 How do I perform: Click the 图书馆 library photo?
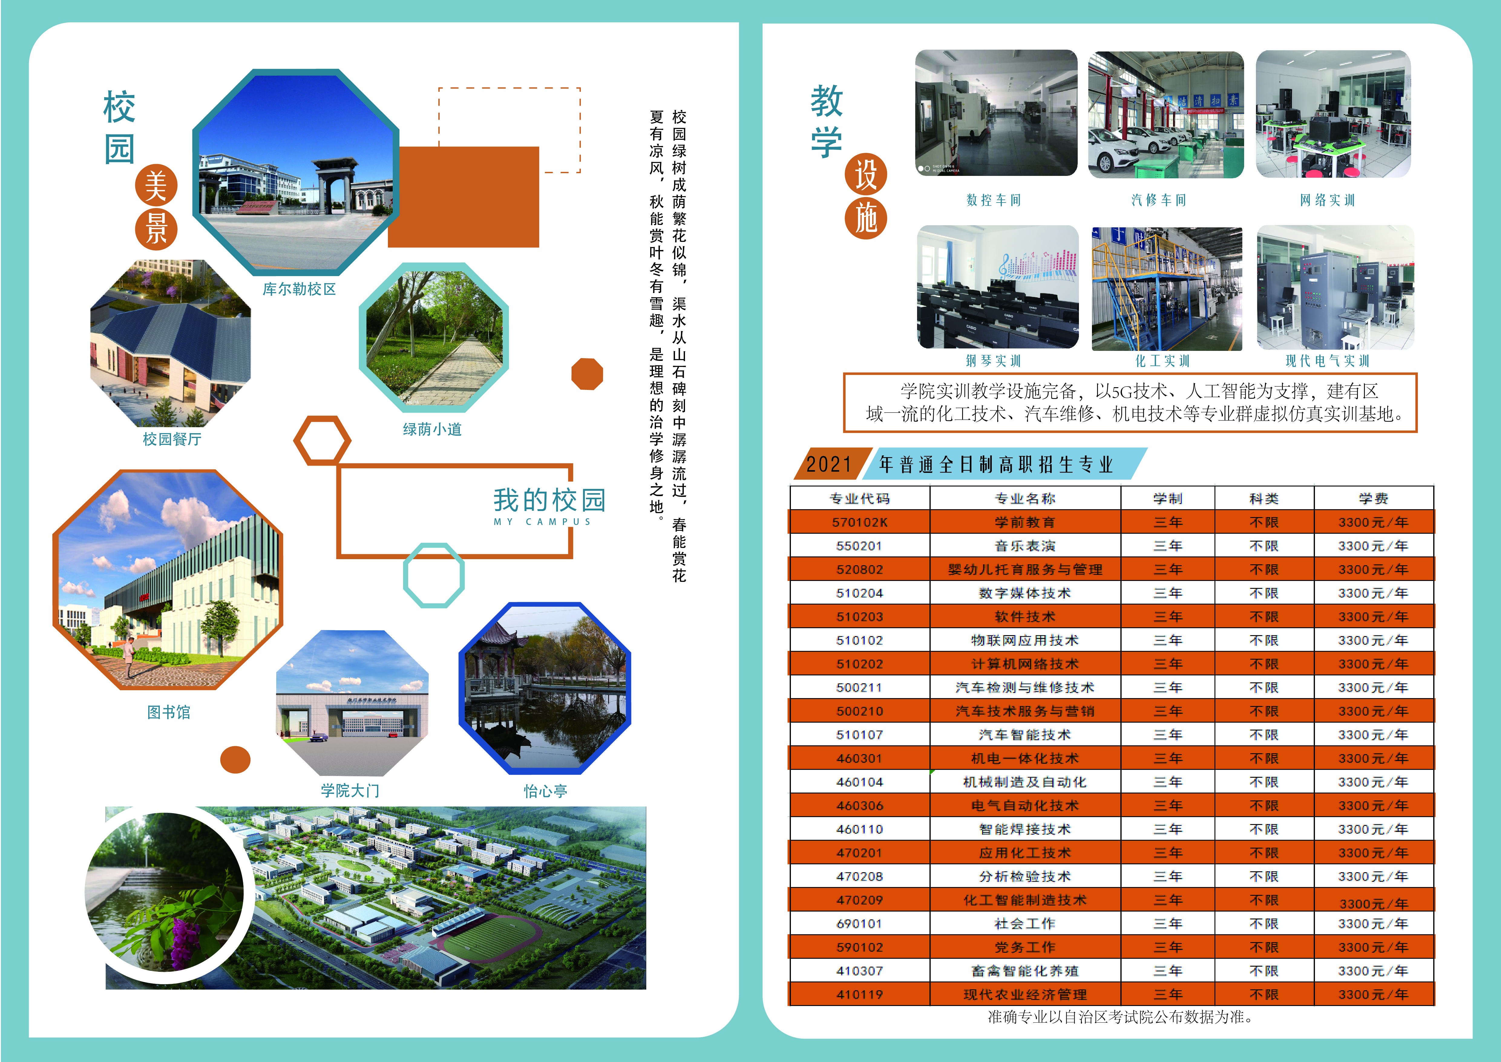[x=168, y=580]
